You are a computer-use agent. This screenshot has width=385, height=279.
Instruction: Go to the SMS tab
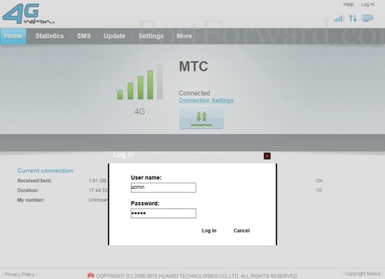pos(84,36)
